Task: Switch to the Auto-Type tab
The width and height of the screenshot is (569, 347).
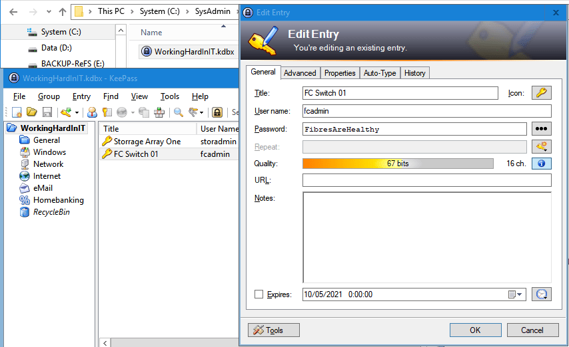Action: (x=380, y=73)
